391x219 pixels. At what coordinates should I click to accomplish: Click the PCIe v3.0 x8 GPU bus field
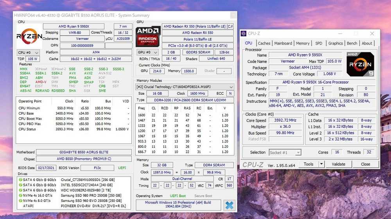198,46
